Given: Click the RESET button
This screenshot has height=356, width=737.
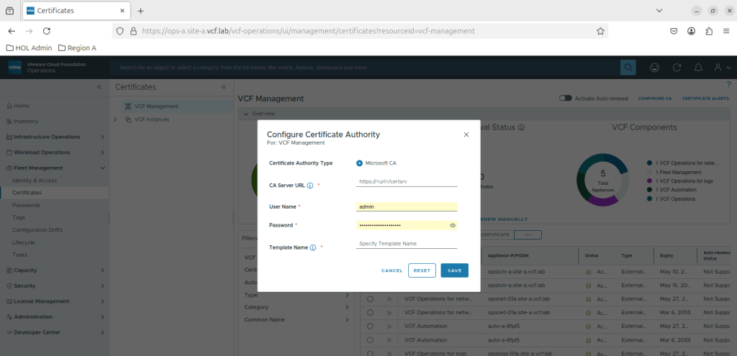Looking at the screenshot, I should (x=422, y=270).
